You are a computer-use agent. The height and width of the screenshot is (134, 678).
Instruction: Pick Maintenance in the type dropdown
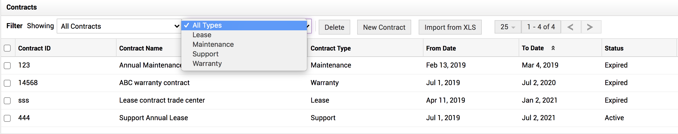(x=213, y=44)
